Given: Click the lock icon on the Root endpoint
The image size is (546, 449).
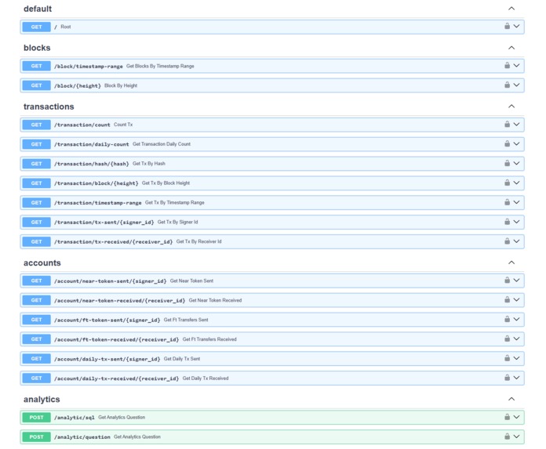Looking at the screenshot, I should coord(507,26).
